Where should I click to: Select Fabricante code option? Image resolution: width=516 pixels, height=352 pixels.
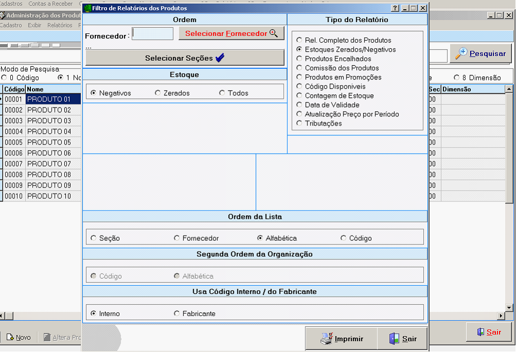pos(177,313)
